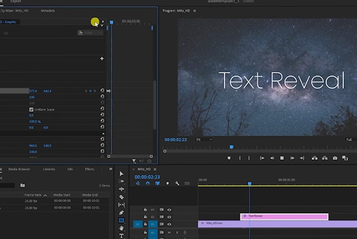Reset the 373.4 642.4 parameter row
Image resolution: width=357 pixels, height=239 pixels.
[102, 90]
